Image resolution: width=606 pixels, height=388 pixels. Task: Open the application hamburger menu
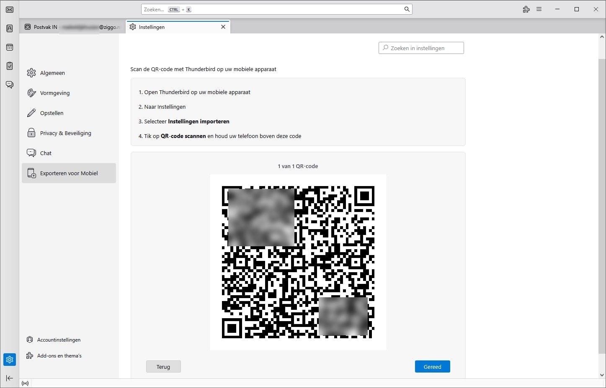[539, 9]
